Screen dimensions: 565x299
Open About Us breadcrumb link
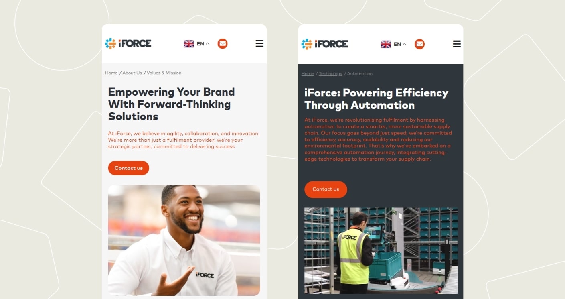pyautogui.click(x=132, y=73)
